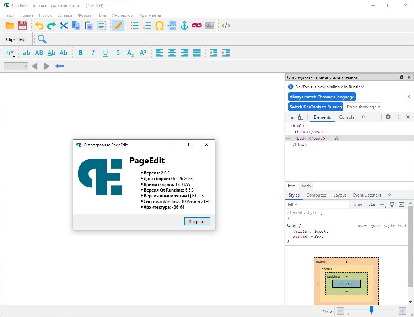Toggle the pencil edit mode button

[118, 26]
